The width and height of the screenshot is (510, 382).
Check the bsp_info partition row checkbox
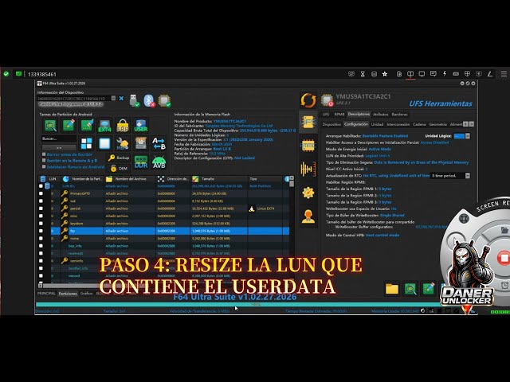(x=41, y=246)
